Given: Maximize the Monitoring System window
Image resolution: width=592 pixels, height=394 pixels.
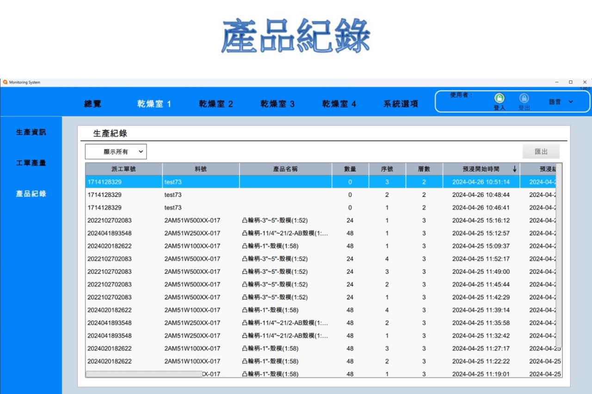Looking at the screenshot, I should pos(571,82).
